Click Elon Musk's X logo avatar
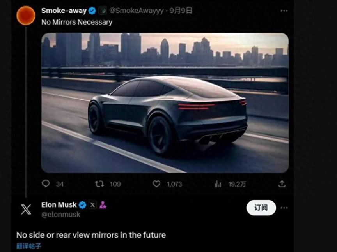This screenshot has width=337, height=252. (26, 210)
